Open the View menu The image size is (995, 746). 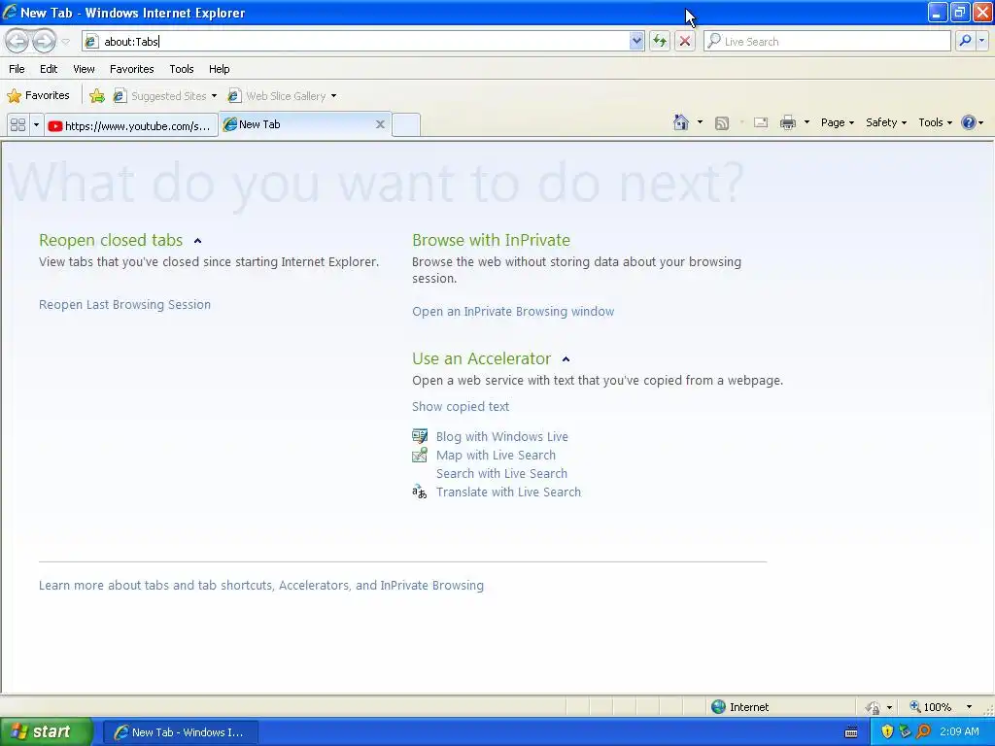pyautogui.click(x=84, y=69)
